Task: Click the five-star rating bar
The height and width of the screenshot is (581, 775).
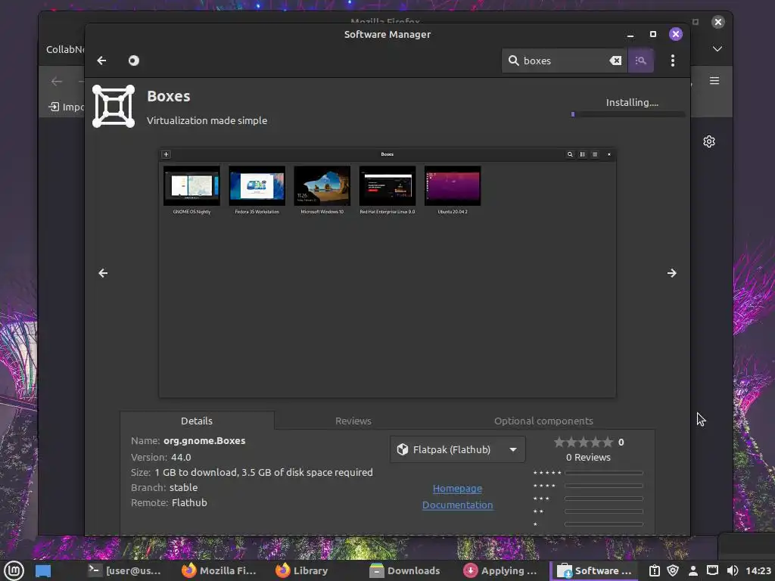Action: (603, 473)
